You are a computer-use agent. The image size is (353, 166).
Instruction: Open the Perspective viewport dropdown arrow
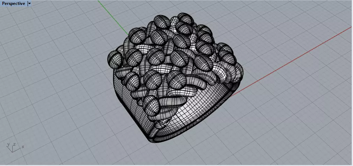pos(29,3)
